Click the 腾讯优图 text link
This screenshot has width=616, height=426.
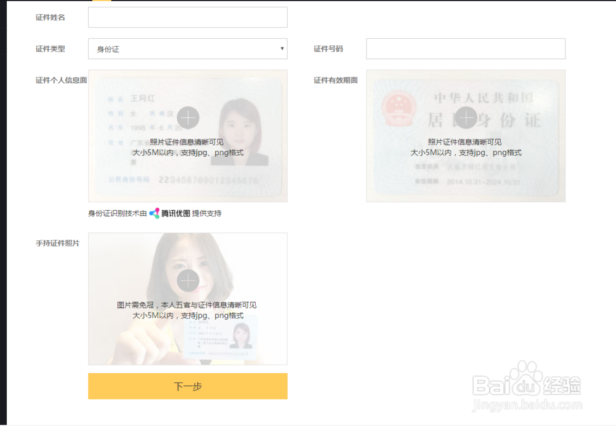tap(176, 213)
